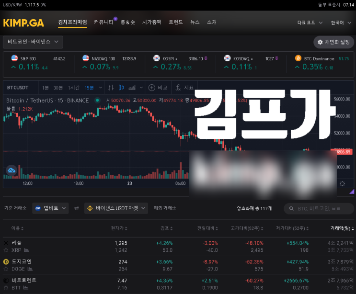Click the cloud icon on chart
The width and height of the screenshot is (356, 294).
[11, 170]
